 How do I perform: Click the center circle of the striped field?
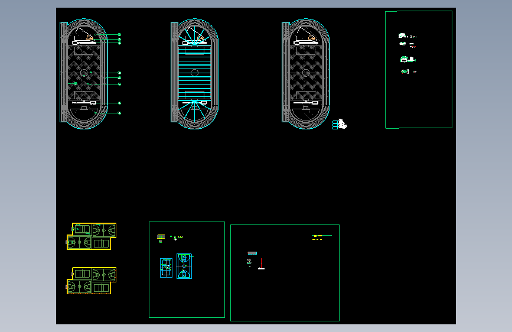[x=195, y=73]
